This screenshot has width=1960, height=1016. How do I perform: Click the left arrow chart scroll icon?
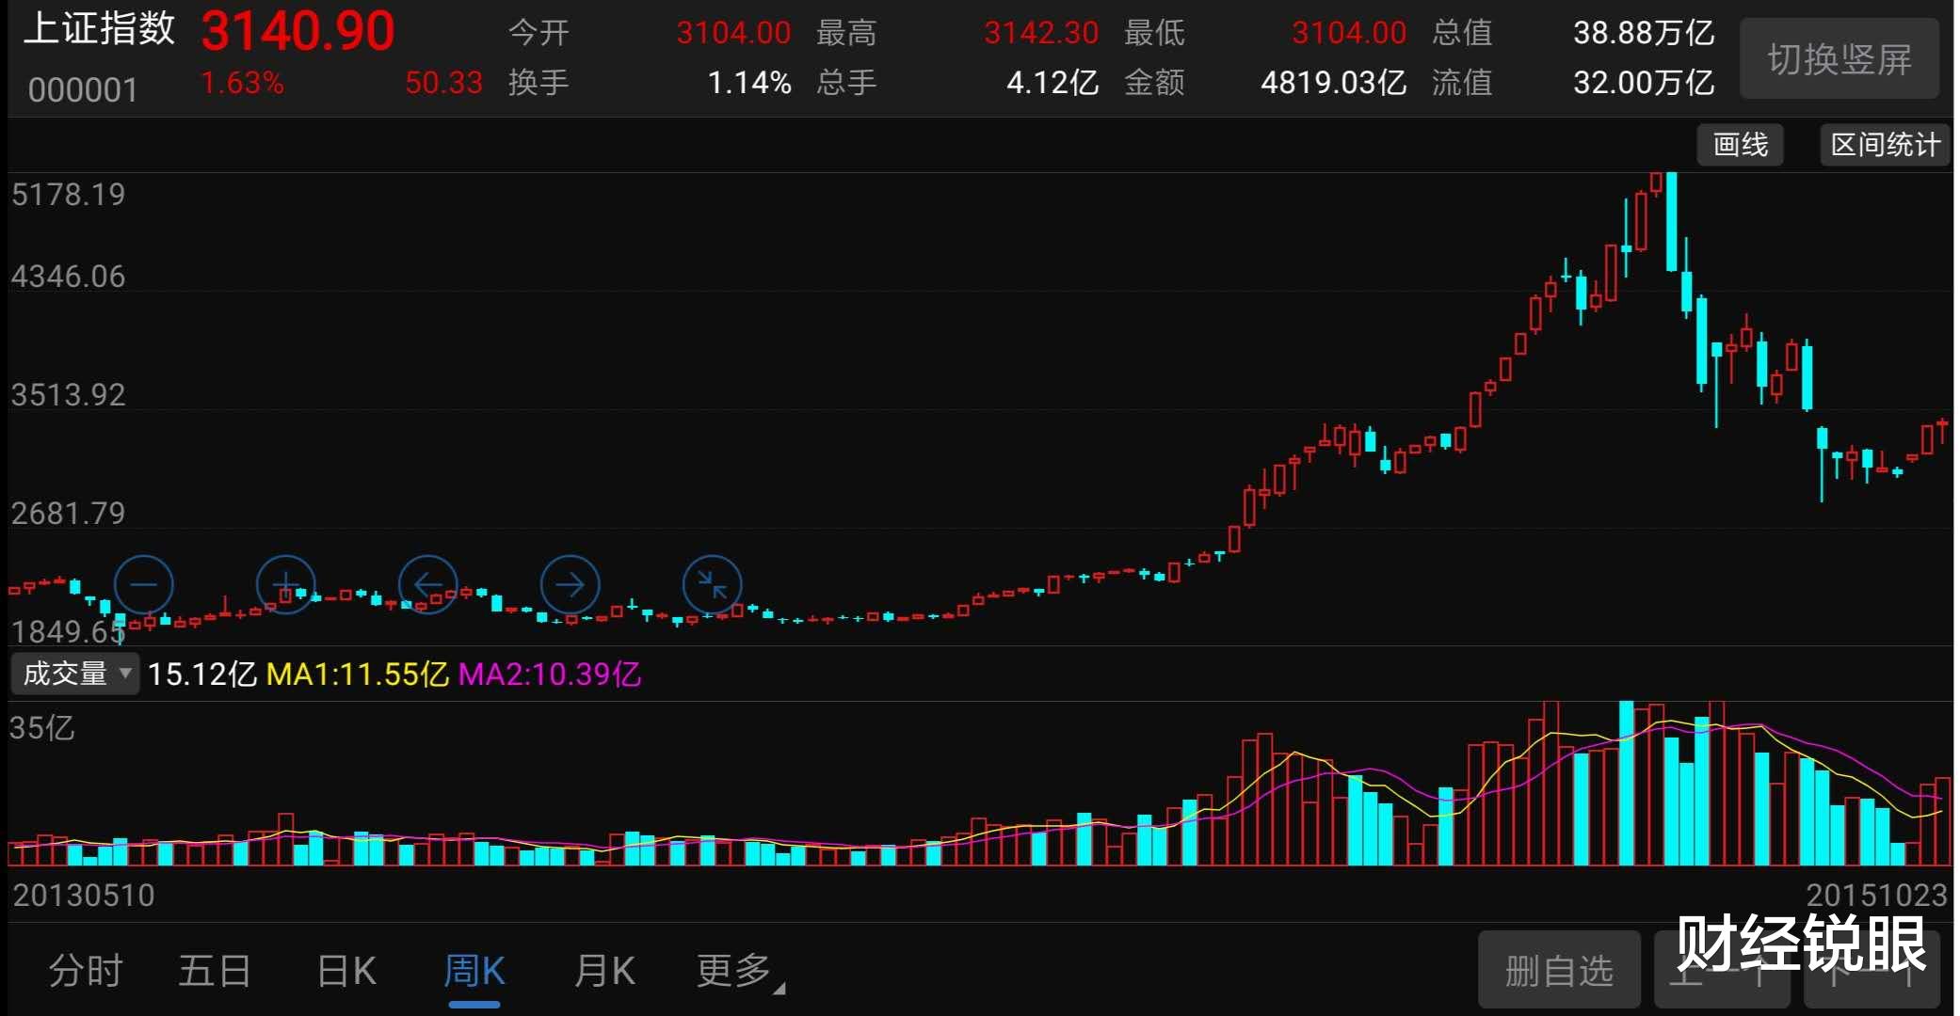click(x=427, y=584)
